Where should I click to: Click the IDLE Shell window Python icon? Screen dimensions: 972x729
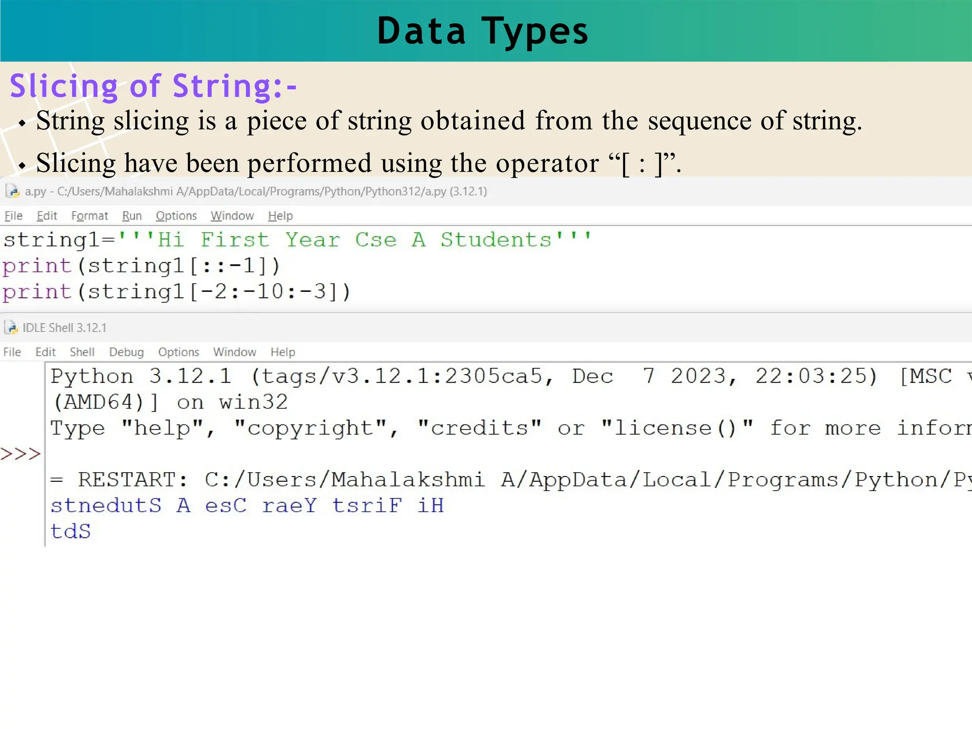coord(10,327)
